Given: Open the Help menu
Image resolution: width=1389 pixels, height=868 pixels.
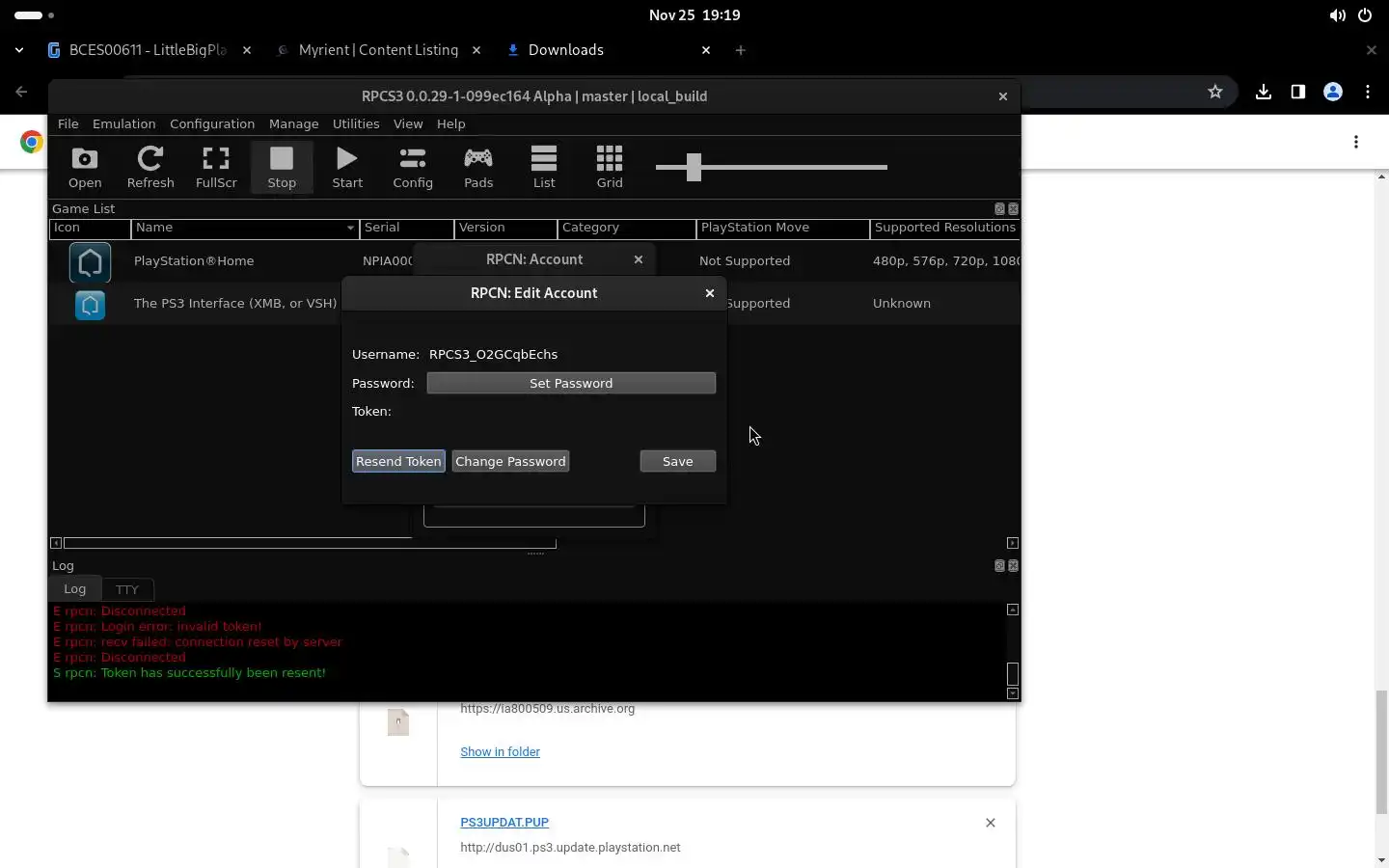Looking at the screenshot, I should 451,124.
